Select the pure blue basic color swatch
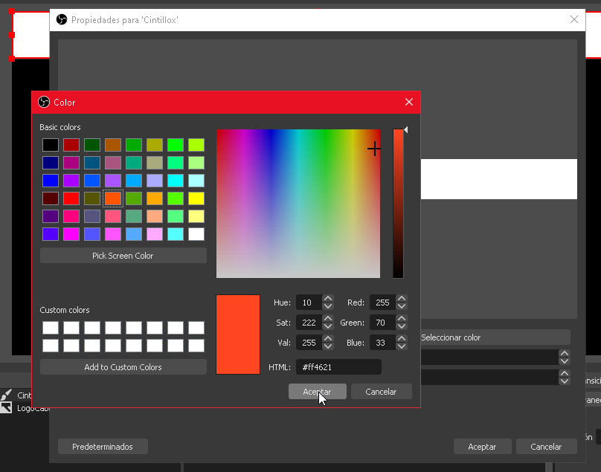Viewport: 601px width, 472px height. click(51, 181)
